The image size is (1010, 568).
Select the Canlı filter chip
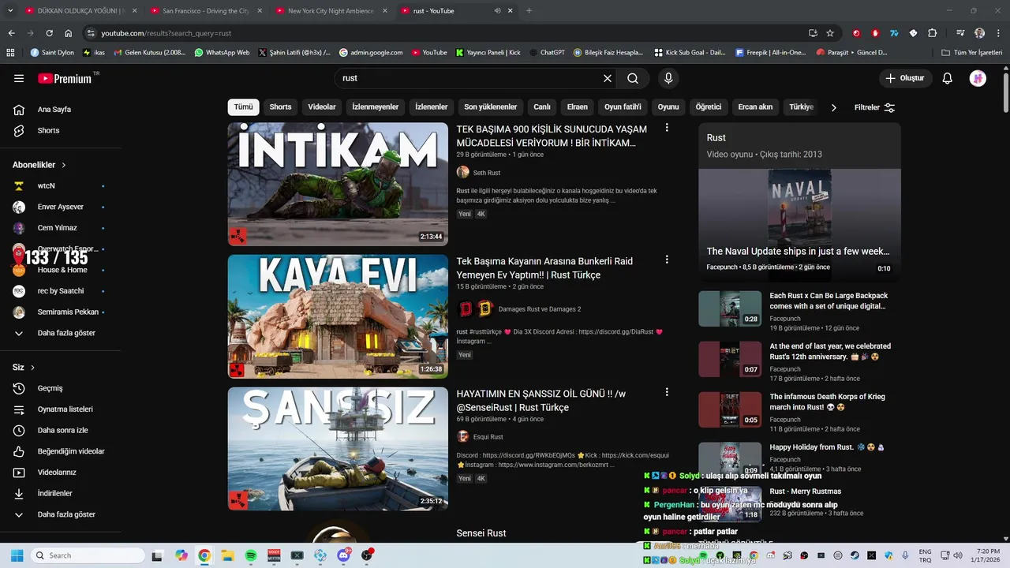542,107
